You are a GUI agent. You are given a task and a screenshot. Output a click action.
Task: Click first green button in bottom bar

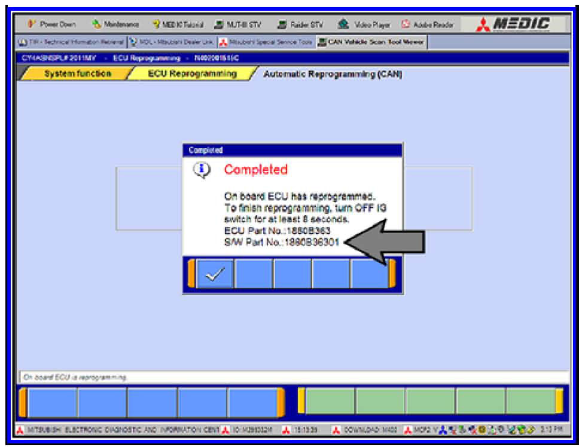point(331,401)
